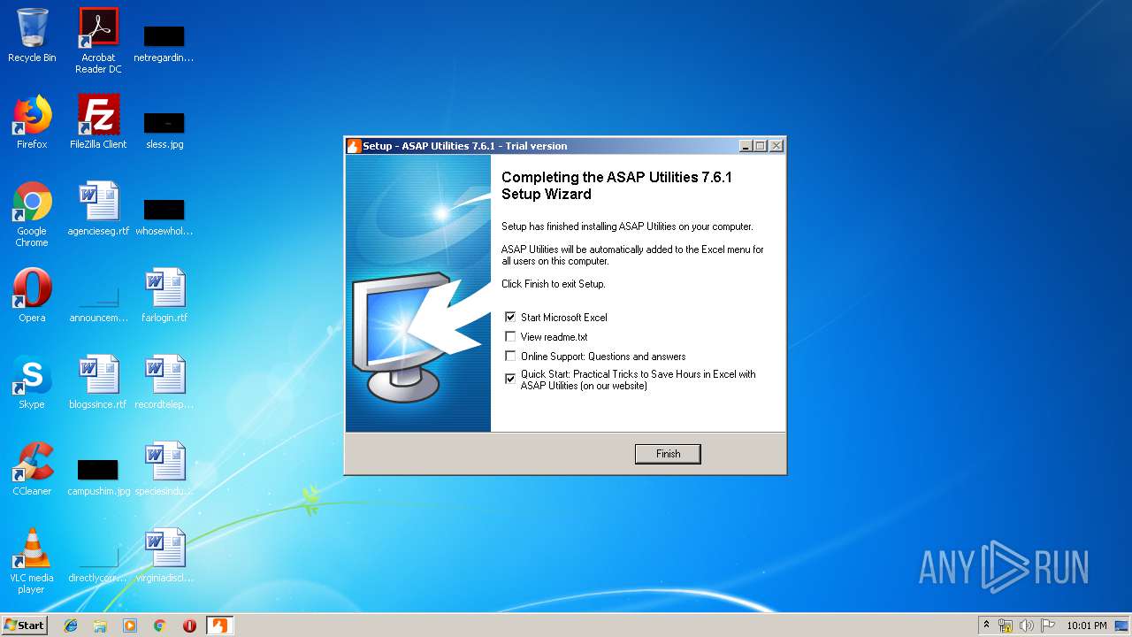
Task: Check Online Support: Questions and answers
Action: click(510, 356)
